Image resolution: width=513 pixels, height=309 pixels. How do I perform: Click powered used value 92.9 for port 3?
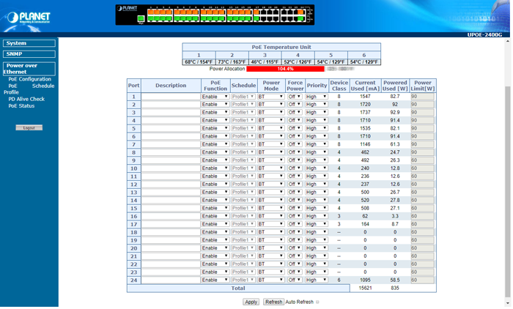coord(395,113)
